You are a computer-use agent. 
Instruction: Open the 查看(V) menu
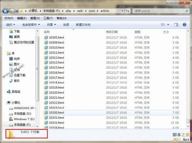click(35, 18)
